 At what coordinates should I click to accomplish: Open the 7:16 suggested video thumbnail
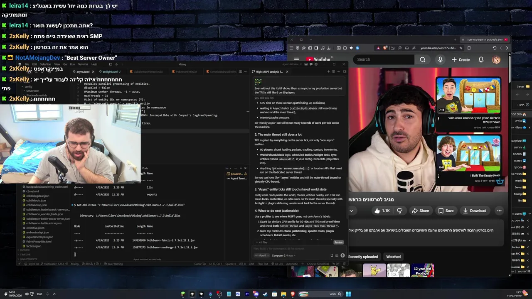tap(468, 95)
